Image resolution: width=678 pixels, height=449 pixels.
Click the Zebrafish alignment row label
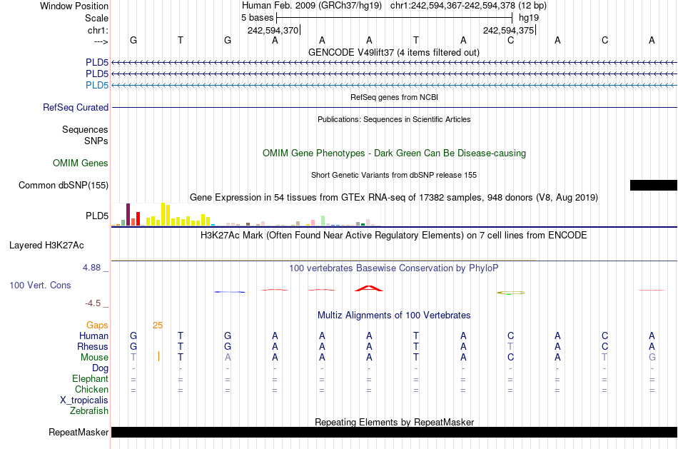pos(89,411)
